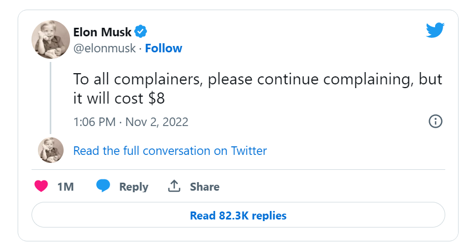The height and width of the screenshot is (243, 465).
Task: Open Elon Musk's large profile avatar
Action: pyautogui.click(x=51, y=40)
